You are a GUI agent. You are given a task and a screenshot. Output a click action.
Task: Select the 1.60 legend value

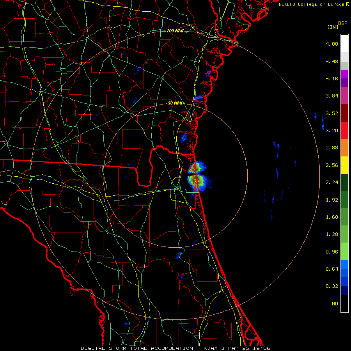pyautogui.click(x=332, y=217)
